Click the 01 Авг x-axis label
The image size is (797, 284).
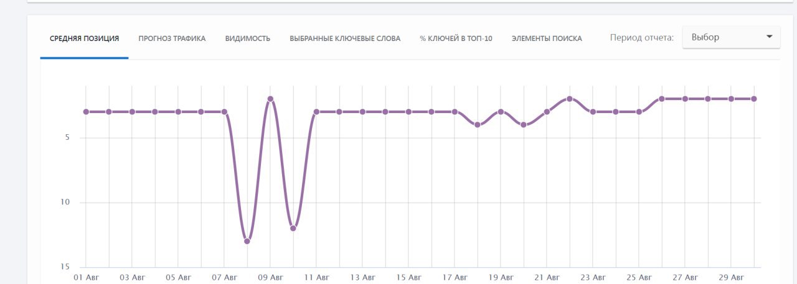pyautogui.click(x=86, y=277)
